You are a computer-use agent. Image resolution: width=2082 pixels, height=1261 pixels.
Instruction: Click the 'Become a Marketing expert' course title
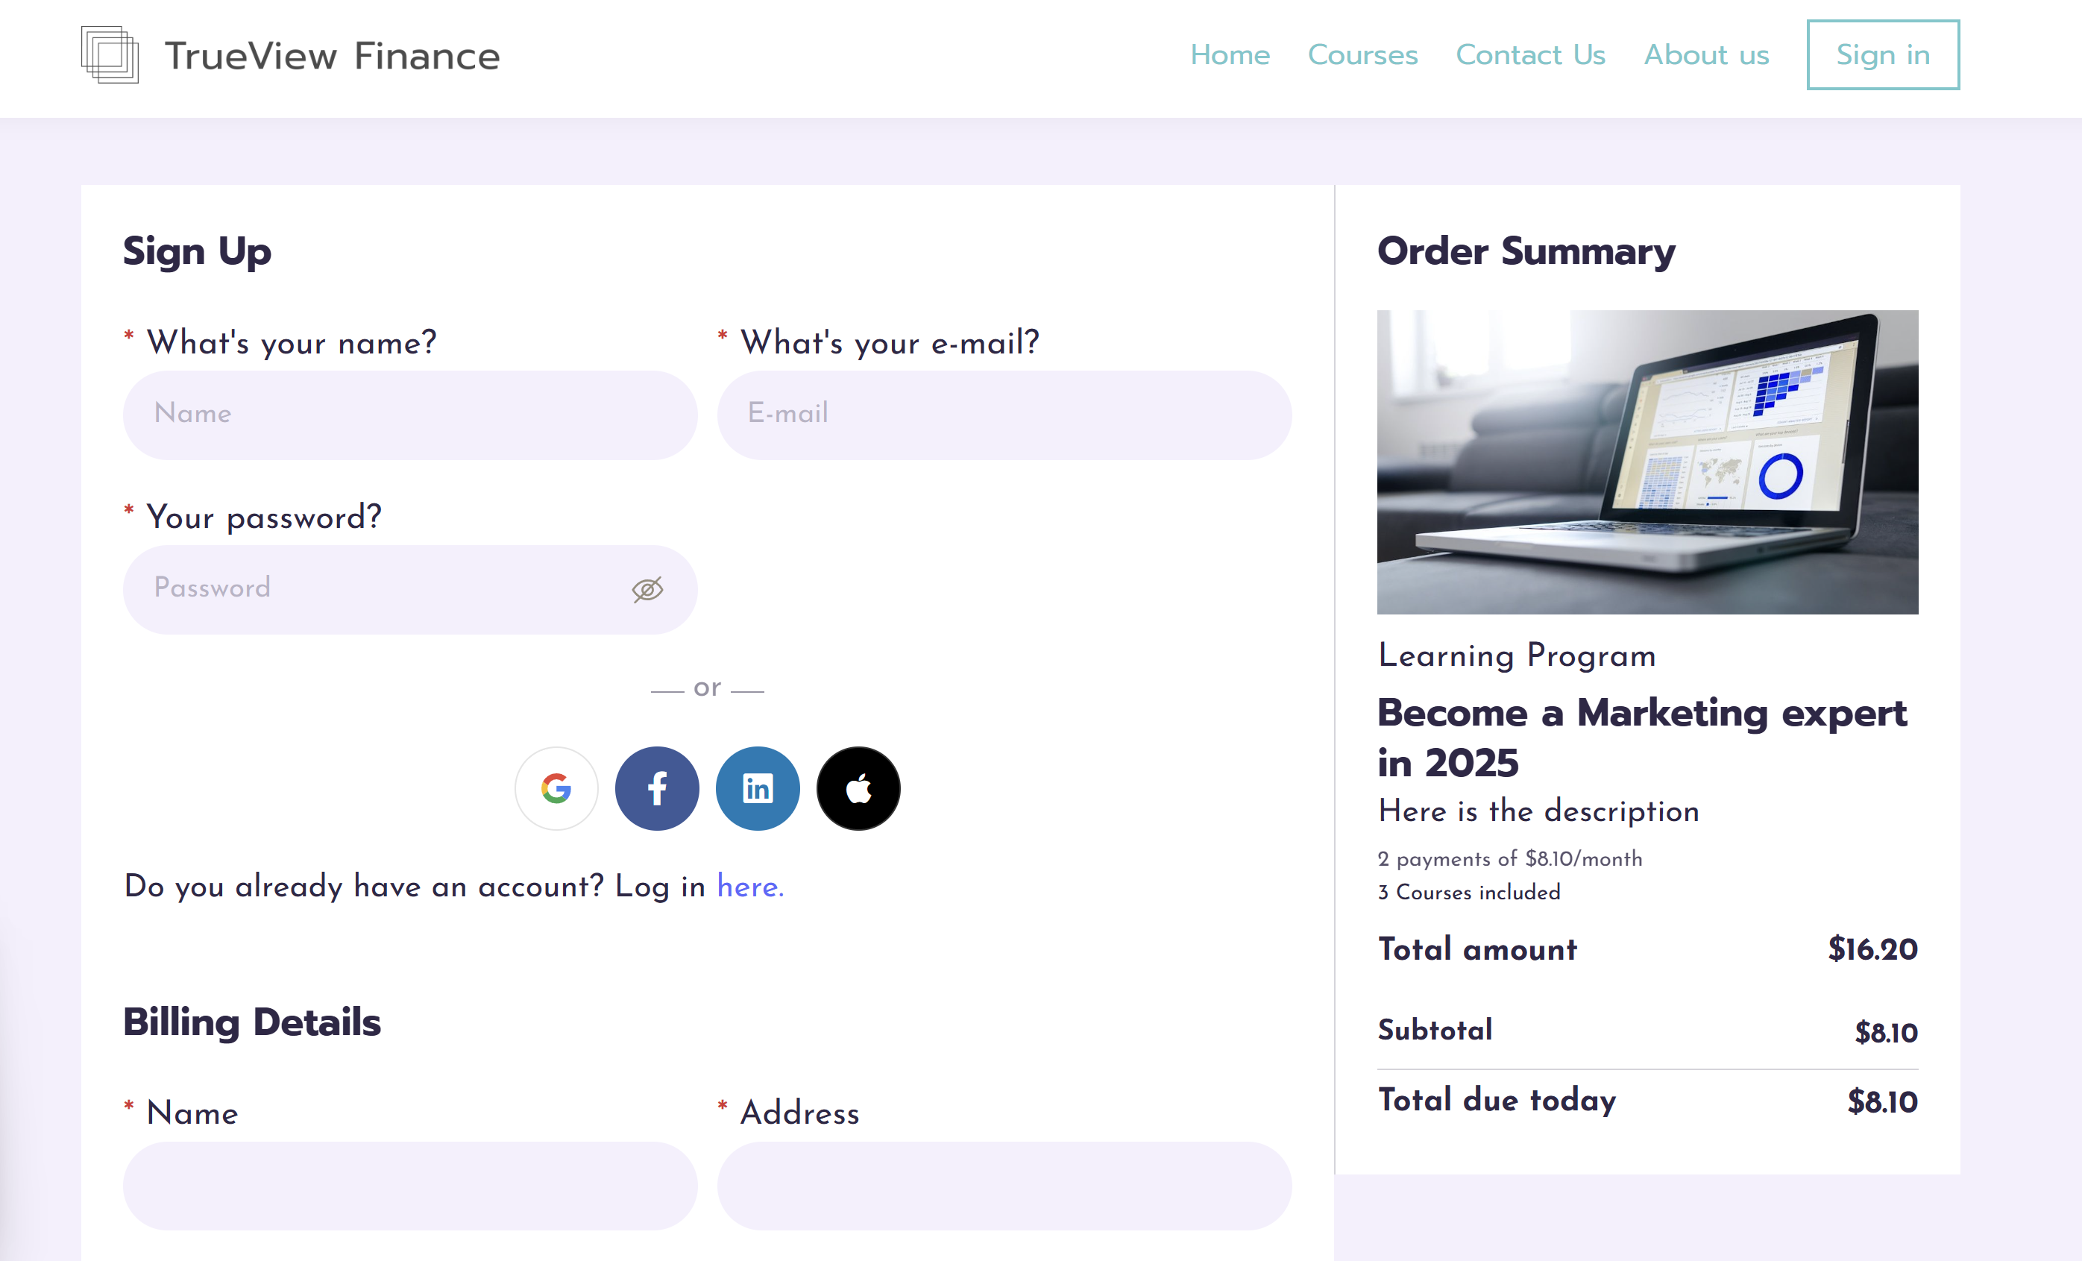[x=1641, y=737]
